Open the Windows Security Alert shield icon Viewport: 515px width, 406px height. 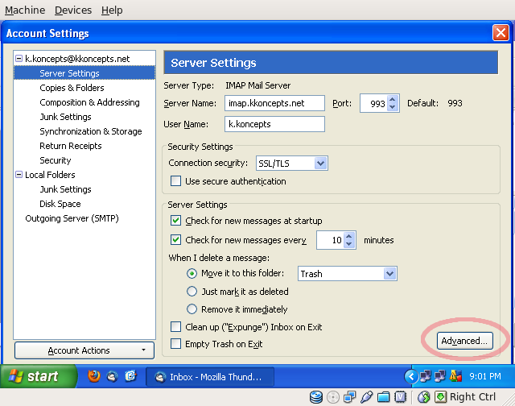pos(455,375)
